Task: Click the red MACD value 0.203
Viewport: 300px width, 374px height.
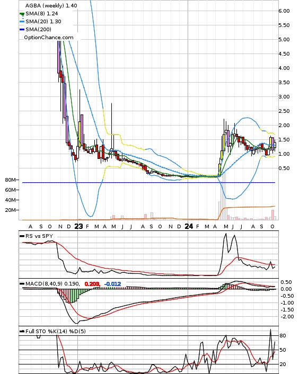Action: (x=92, y=284)
